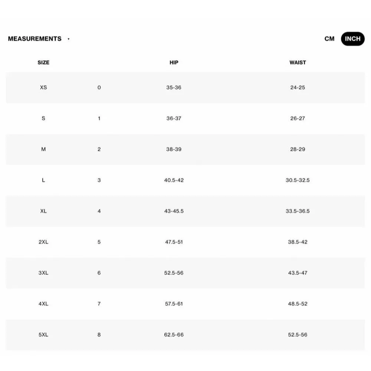
Task: Click numeric size 0 in XS row
Action: (x=99, y=88)
